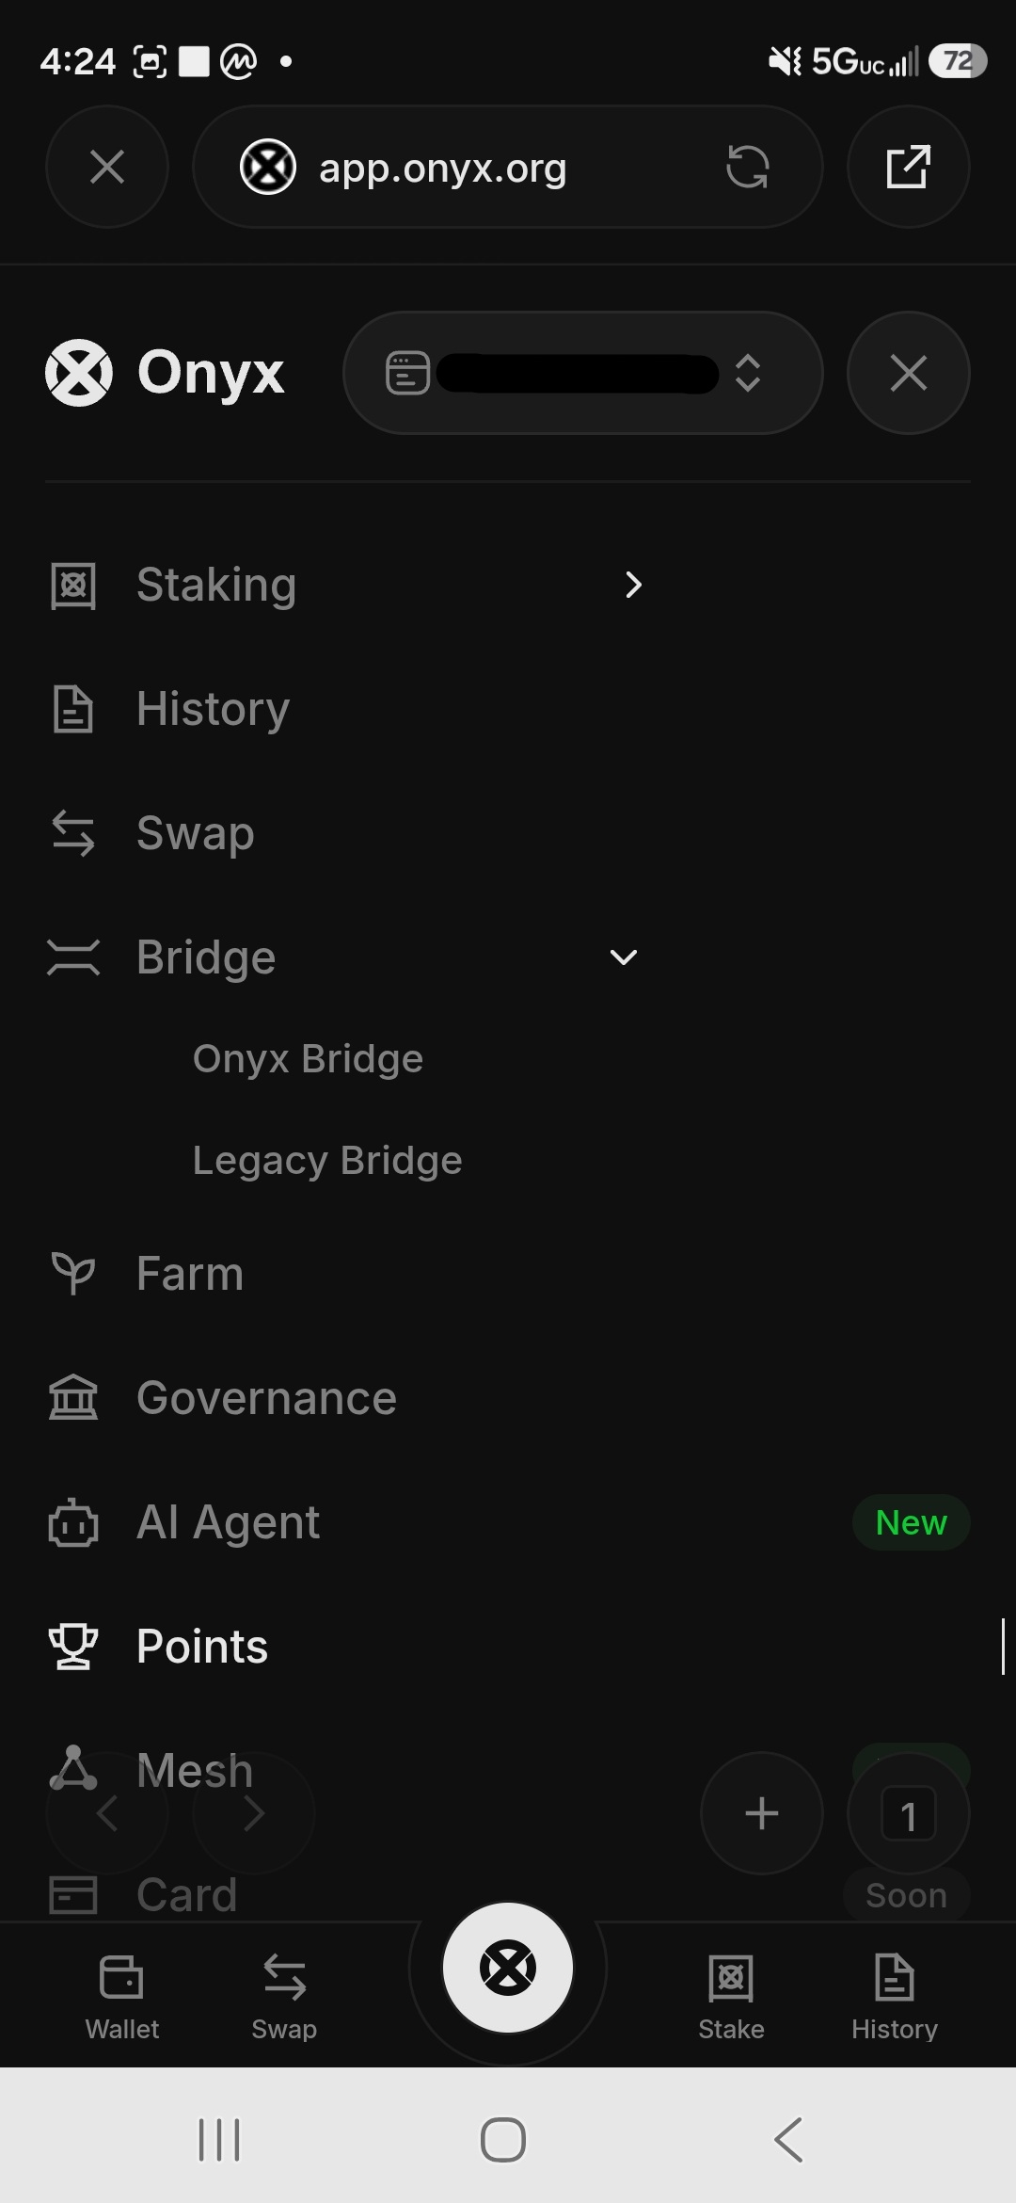Expand the Staking submenu chevron
Viewport: 1016px width, 2203px height.
[x=633, y=585]
